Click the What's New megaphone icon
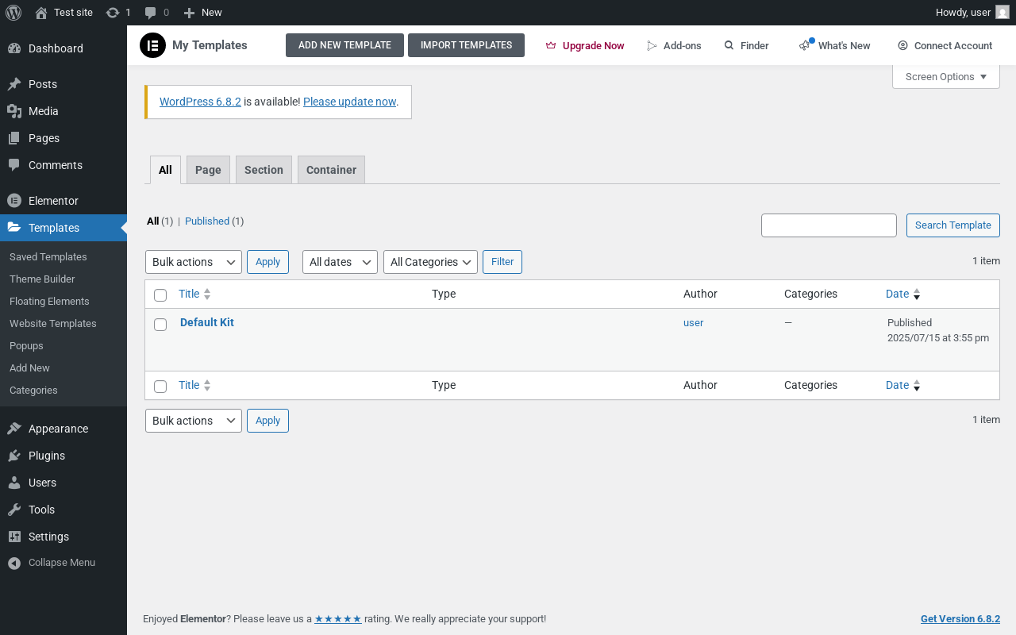Screen dimensions: 1016x635 pyautogui.click(x=806, y=45)
